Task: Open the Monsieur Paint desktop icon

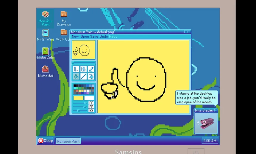Action: coord(45,18)
